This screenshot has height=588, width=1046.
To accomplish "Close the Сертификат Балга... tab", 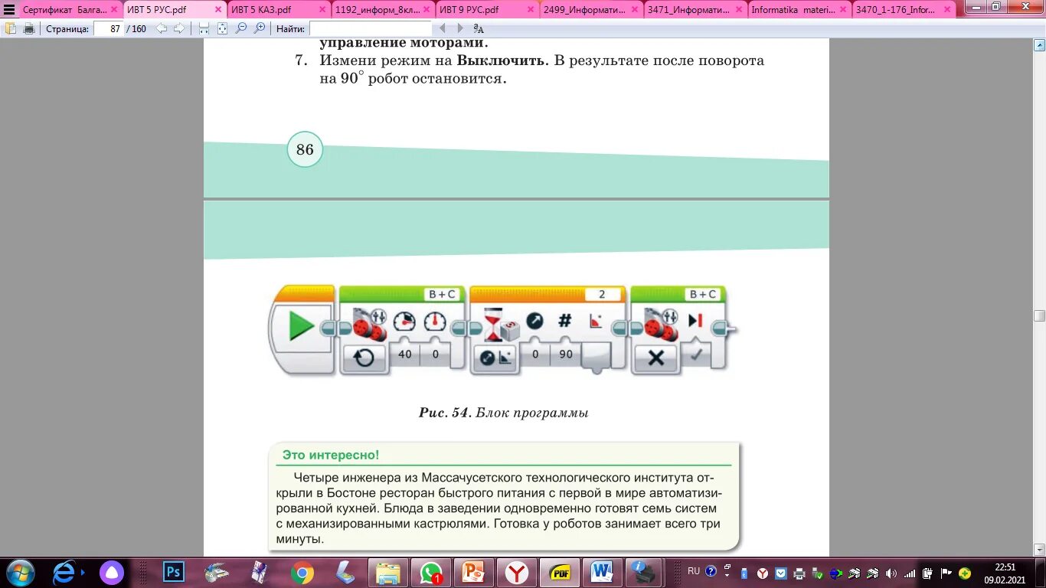I will coord(114,10).
